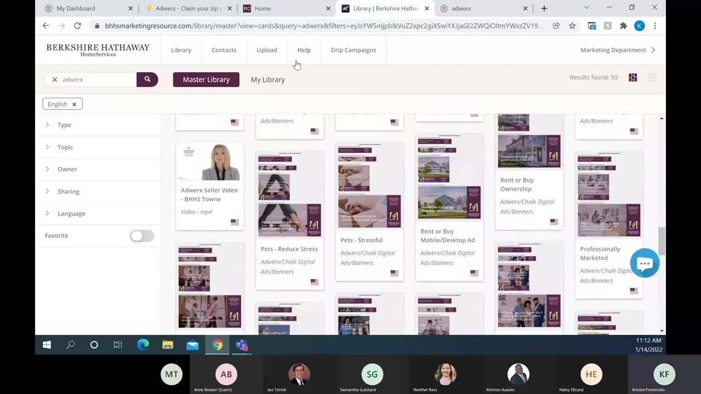Open the Drip Campaigns menu
701x394 pixels.
(x=353, y=50)
